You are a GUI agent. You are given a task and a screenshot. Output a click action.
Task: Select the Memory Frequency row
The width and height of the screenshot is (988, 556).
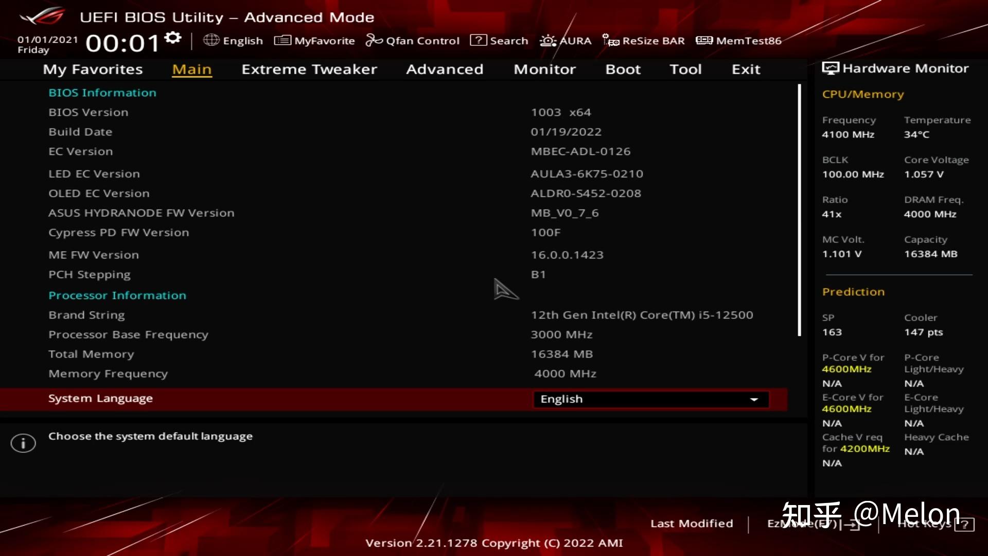pyautogui.click(x=108, y=373)
